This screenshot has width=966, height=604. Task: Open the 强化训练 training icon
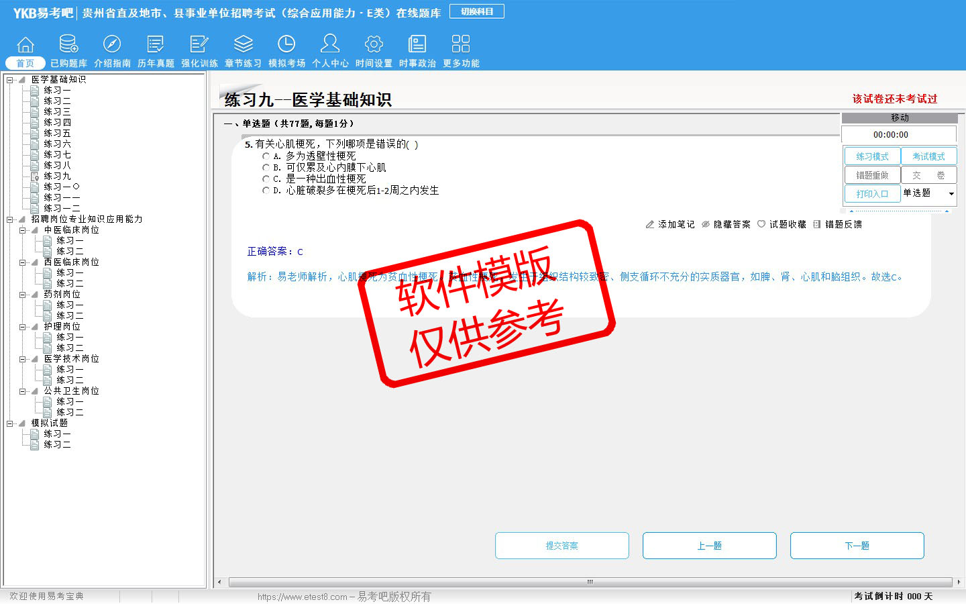tap(199, 45)
